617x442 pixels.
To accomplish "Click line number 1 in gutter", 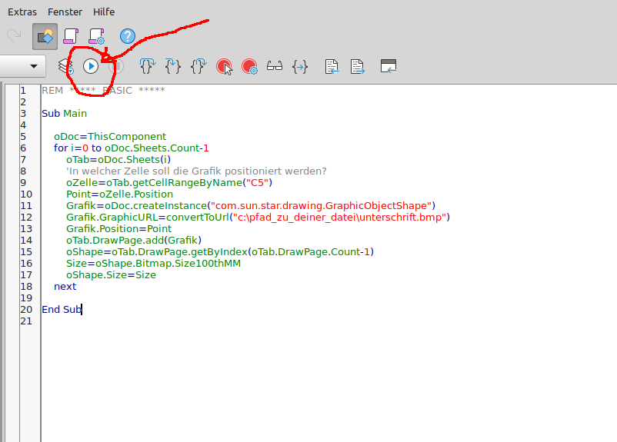I will [23, 91].
